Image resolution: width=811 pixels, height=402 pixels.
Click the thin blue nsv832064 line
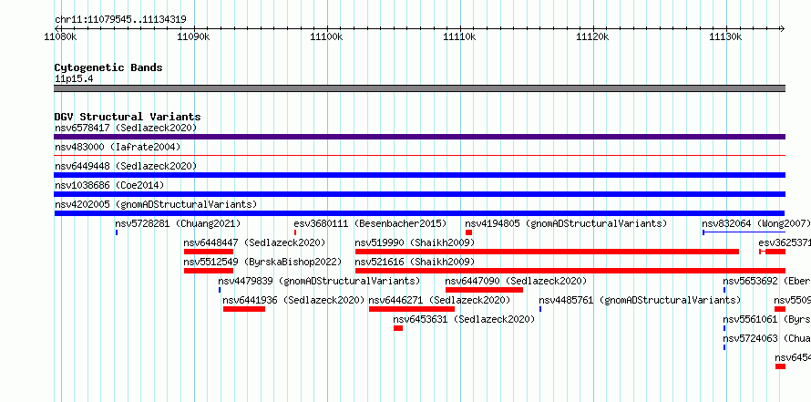744,232
